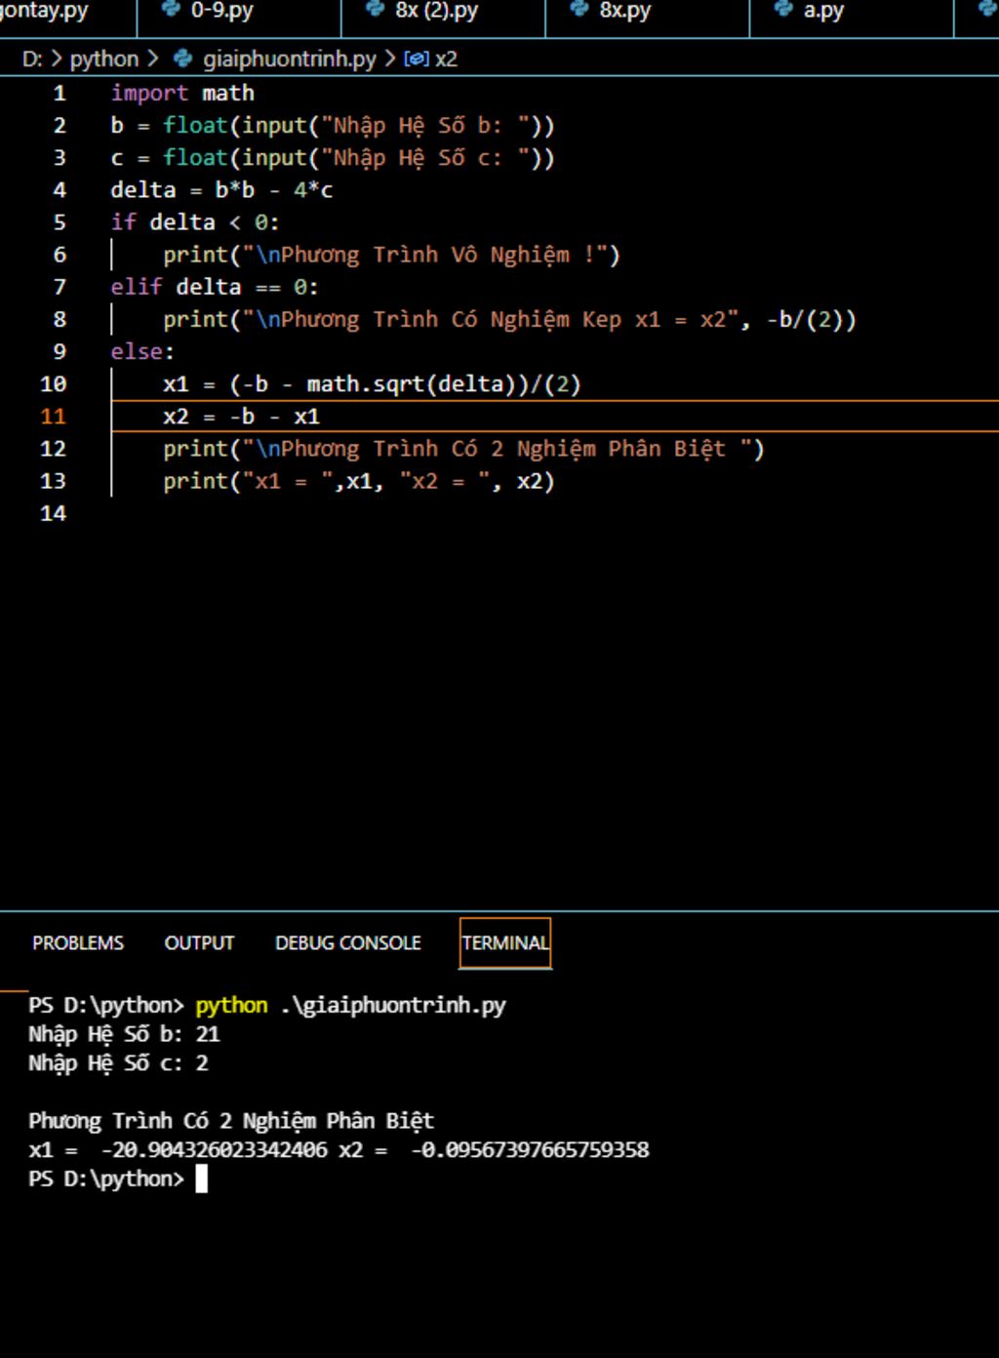Open the giaiphuontrinh.py breadcrumb
Image resolution: width=999 pixels, height=1358 pixels.
[289, 59]
